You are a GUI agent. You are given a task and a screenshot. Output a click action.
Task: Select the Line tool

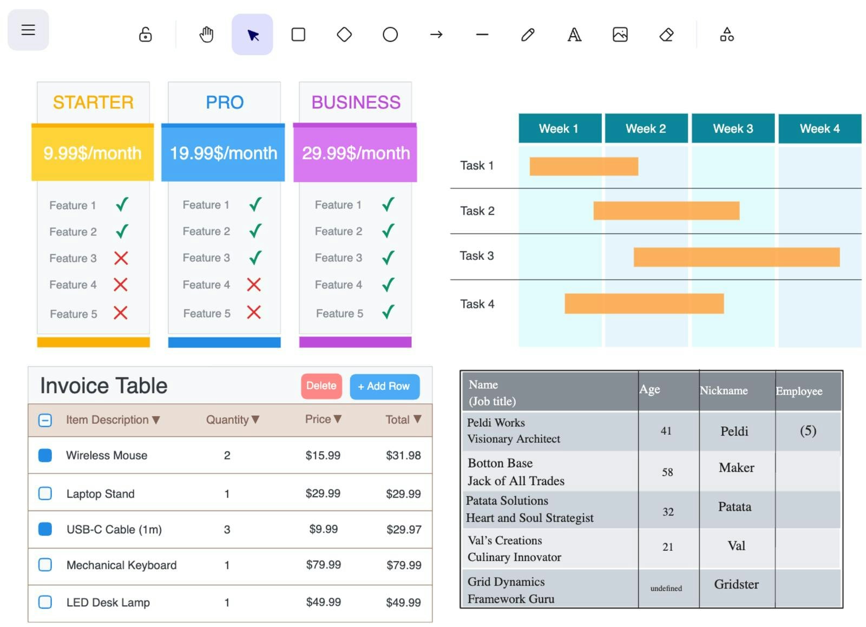(482, 34)
